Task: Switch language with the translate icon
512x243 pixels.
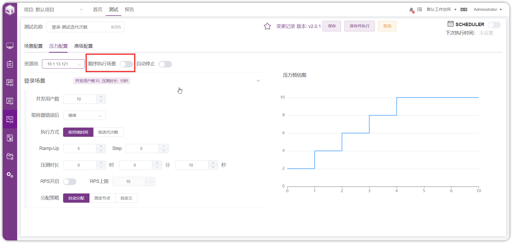Action: click(x=464, y=9)
